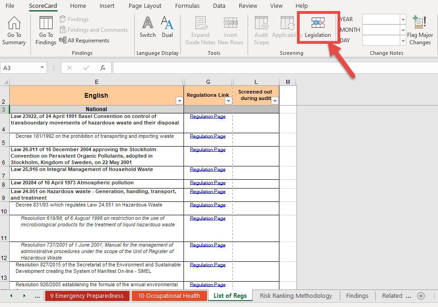Open the Regulations Link column filter dropdown
The image size is (438, 307).
[x=228, y=101]
